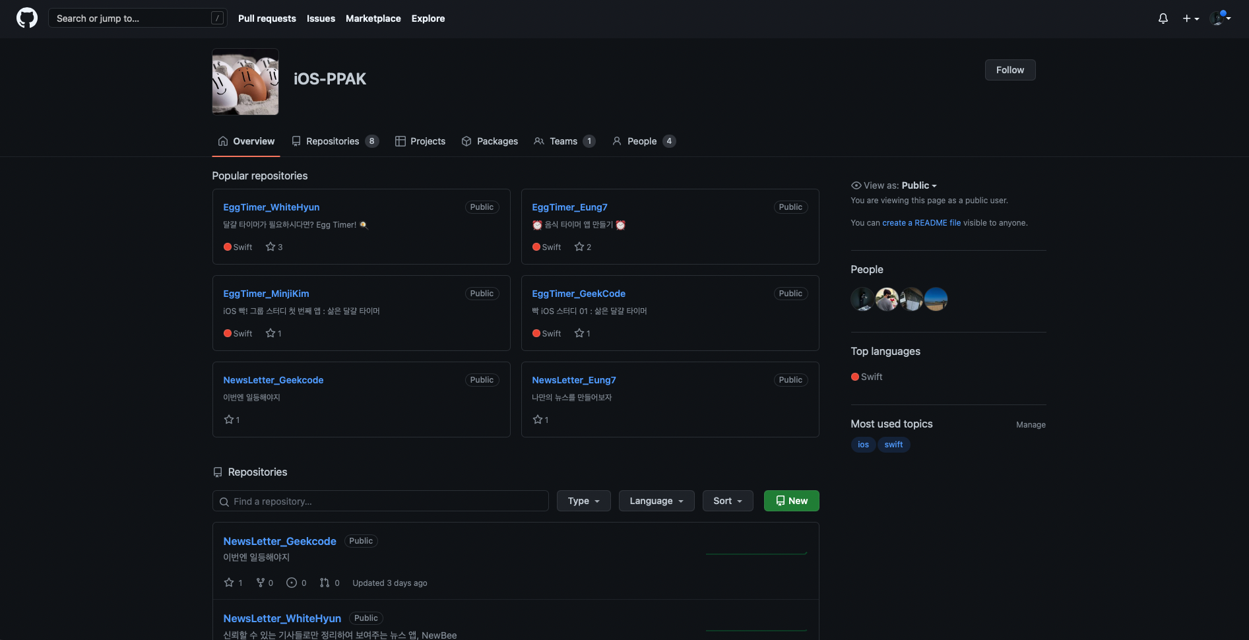
Task: Open the People sidebar heading
Action: 867,269
